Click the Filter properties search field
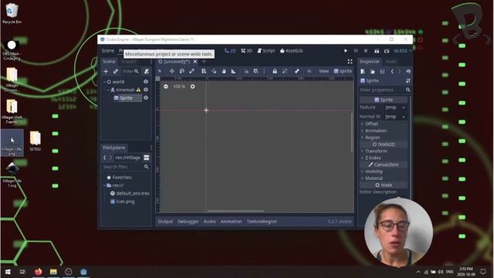This screenshot has width=494, height=278. point(384,90)
